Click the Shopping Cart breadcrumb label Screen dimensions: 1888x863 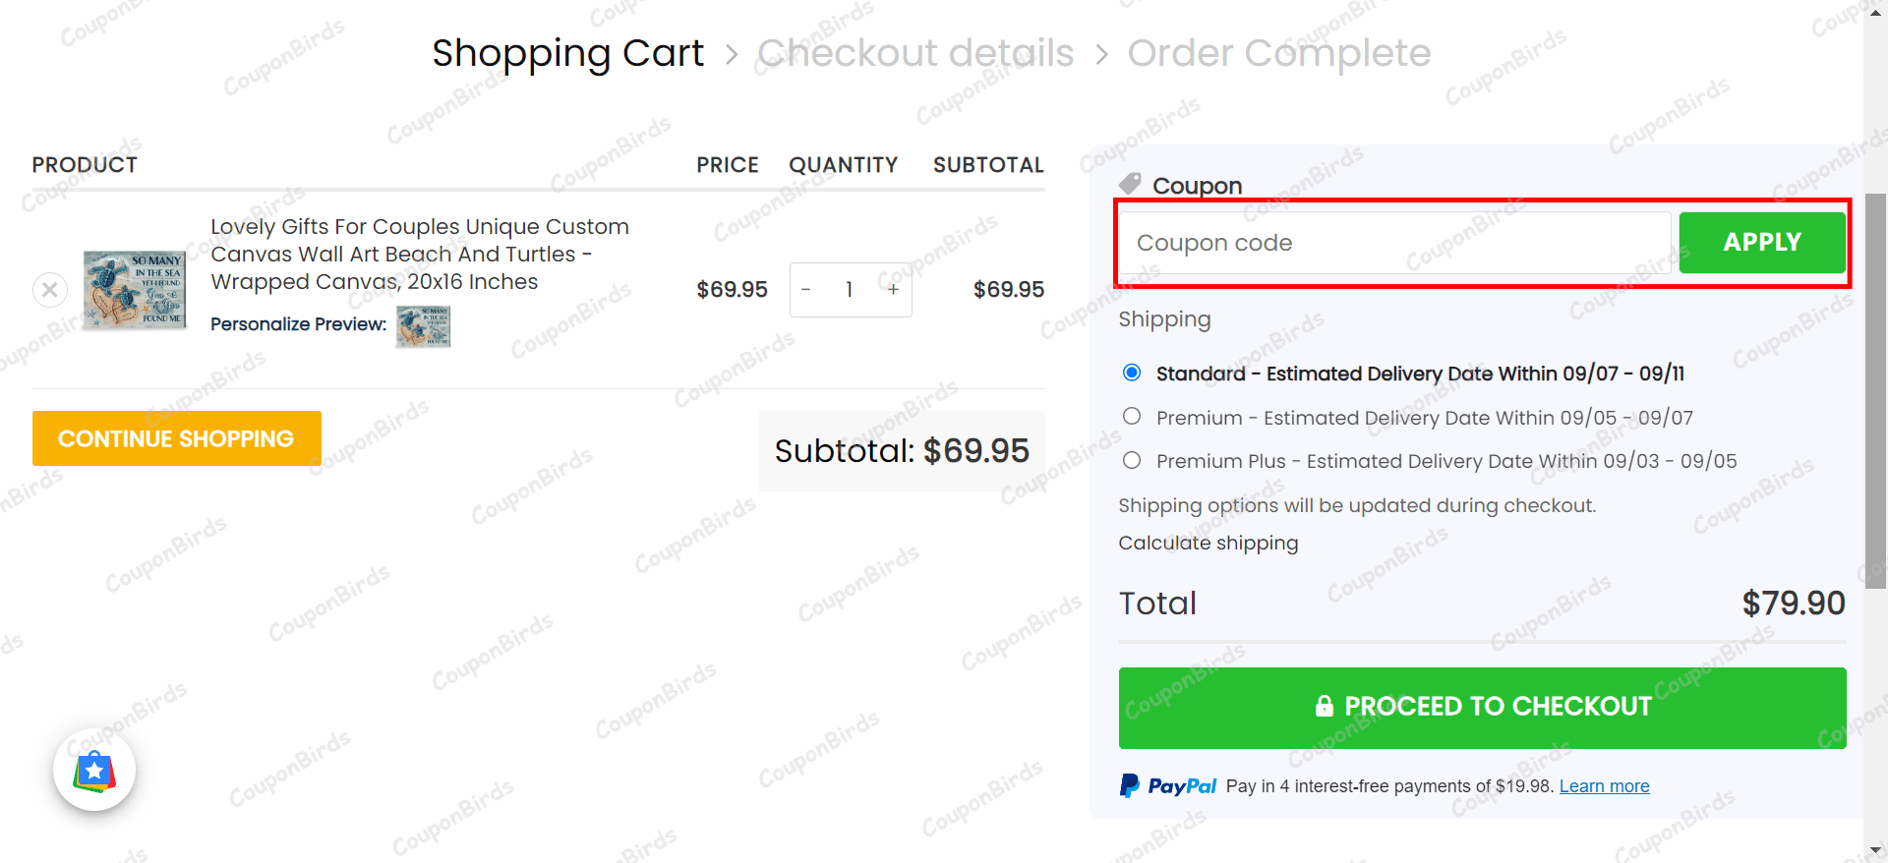pos(567,53)
